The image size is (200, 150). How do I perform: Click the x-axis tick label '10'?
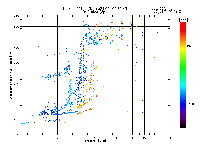(144, 138)
